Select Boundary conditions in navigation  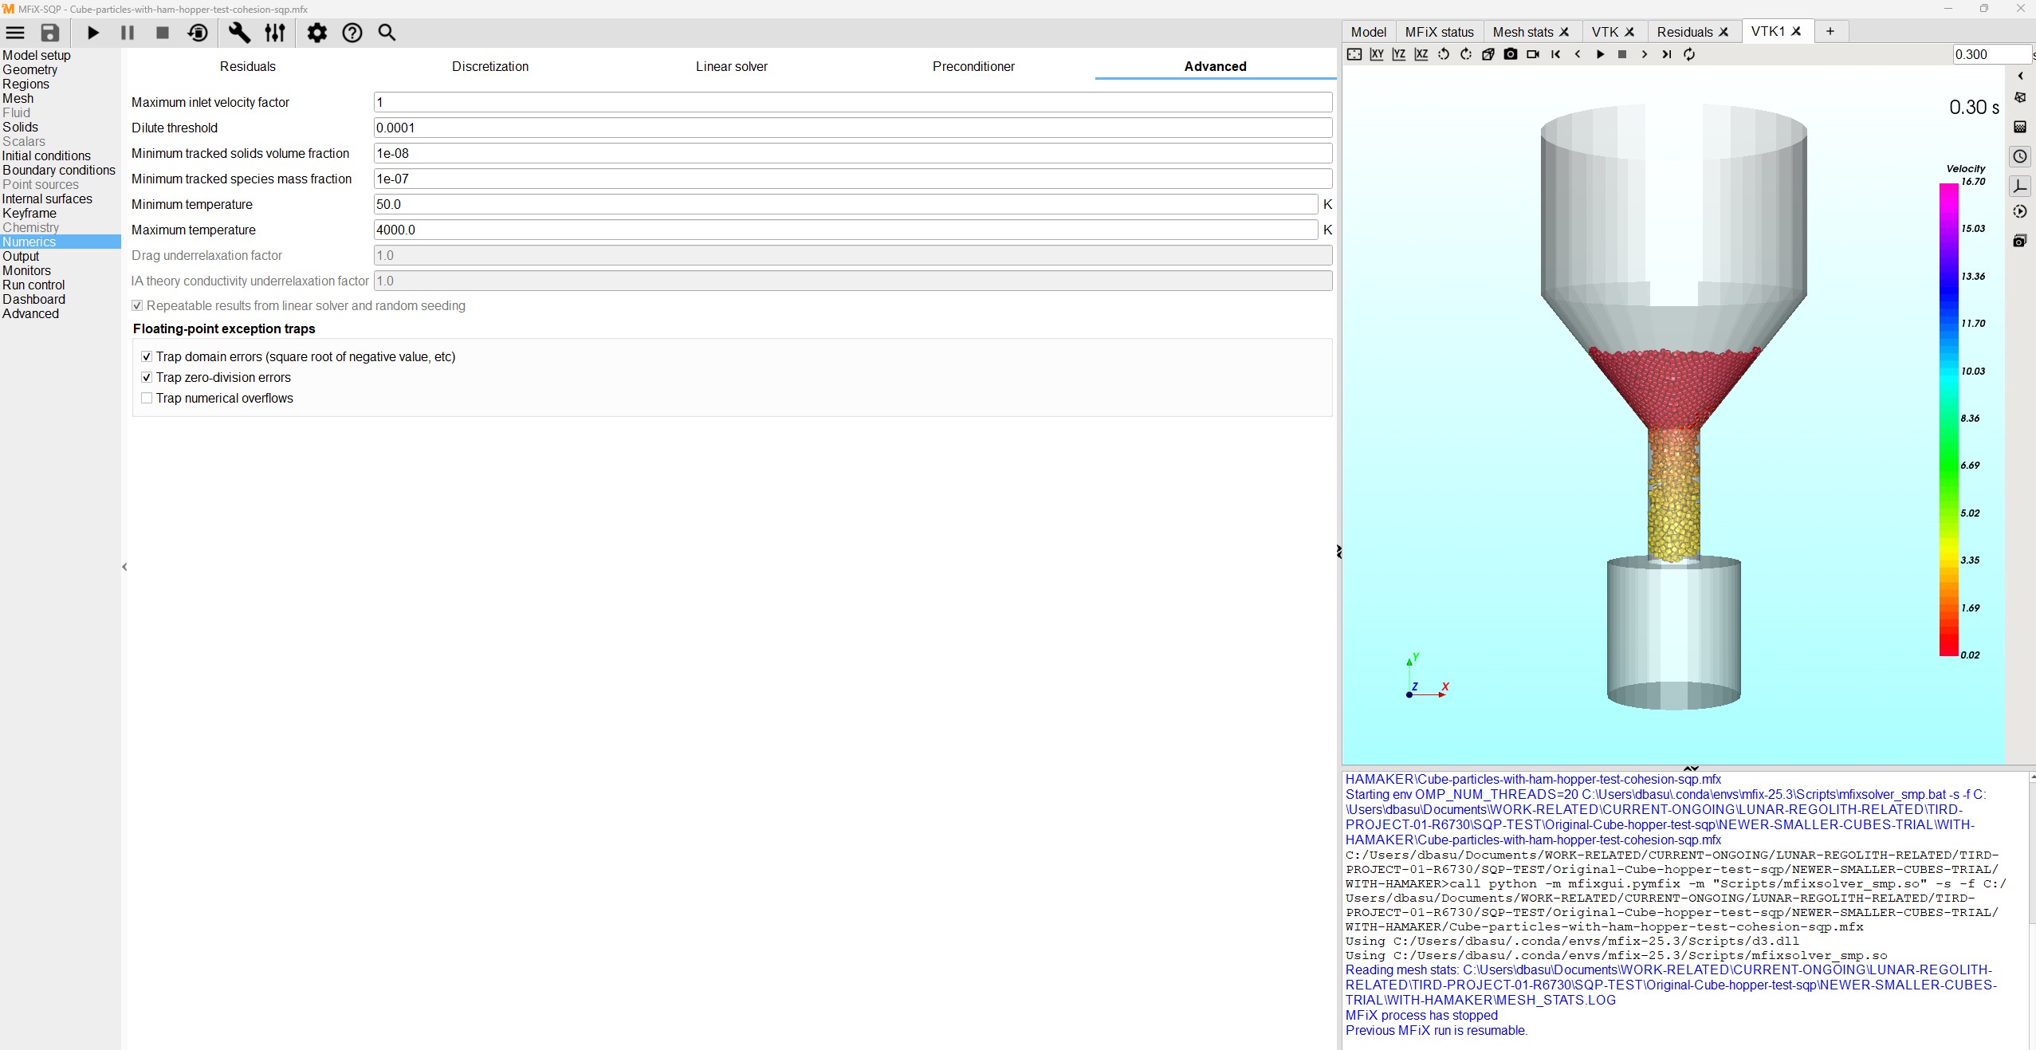(x=59, y=170)
